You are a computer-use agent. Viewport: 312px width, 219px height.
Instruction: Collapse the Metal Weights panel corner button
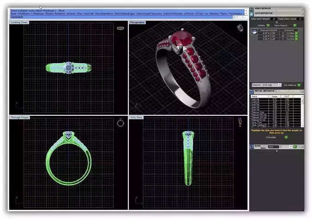click(302, 92)
